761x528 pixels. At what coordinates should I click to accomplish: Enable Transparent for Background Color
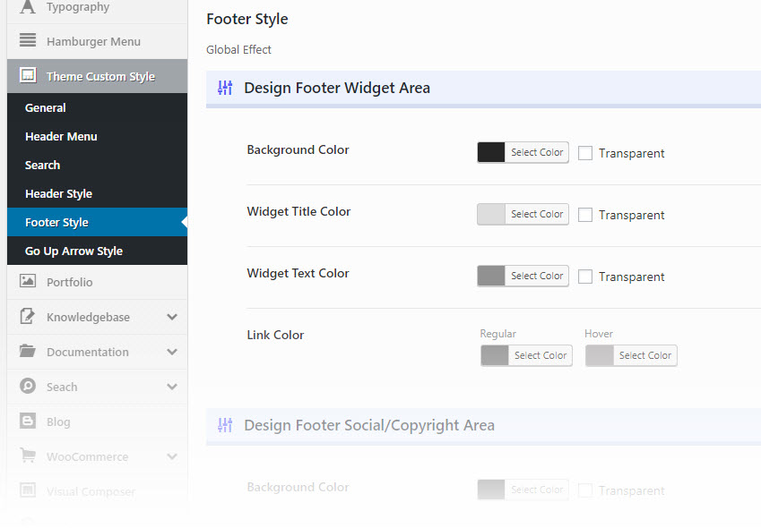585,153
